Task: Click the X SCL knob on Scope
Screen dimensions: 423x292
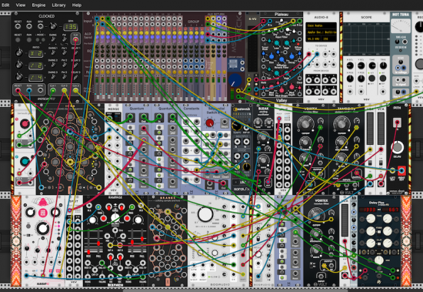Action: (x=350, y=65)
